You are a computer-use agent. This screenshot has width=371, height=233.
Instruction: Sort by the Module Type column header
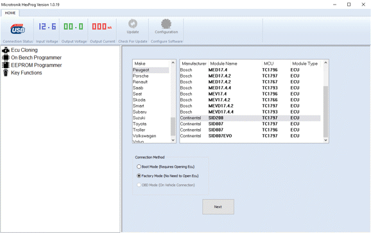pyautogui.click(x=305, y=64)
